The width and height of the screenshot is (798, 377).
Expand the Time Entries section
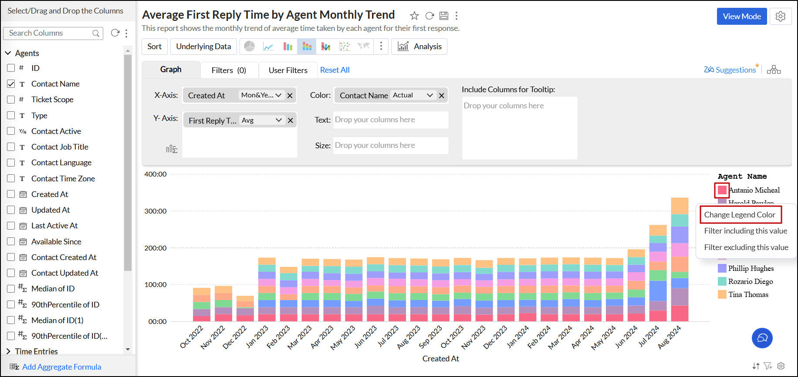(x=8, y=351)
